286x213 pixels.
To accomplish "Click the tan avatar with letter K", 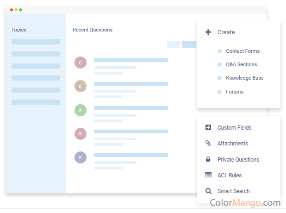I will 81,86.
